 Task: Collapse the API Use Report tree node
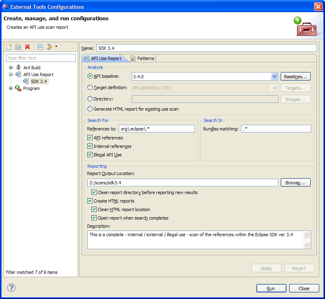click(x=11, y=75)
